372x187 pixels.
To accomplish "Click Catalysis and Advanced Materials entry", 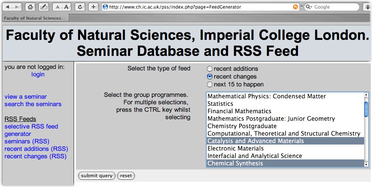I will point(285,141).
